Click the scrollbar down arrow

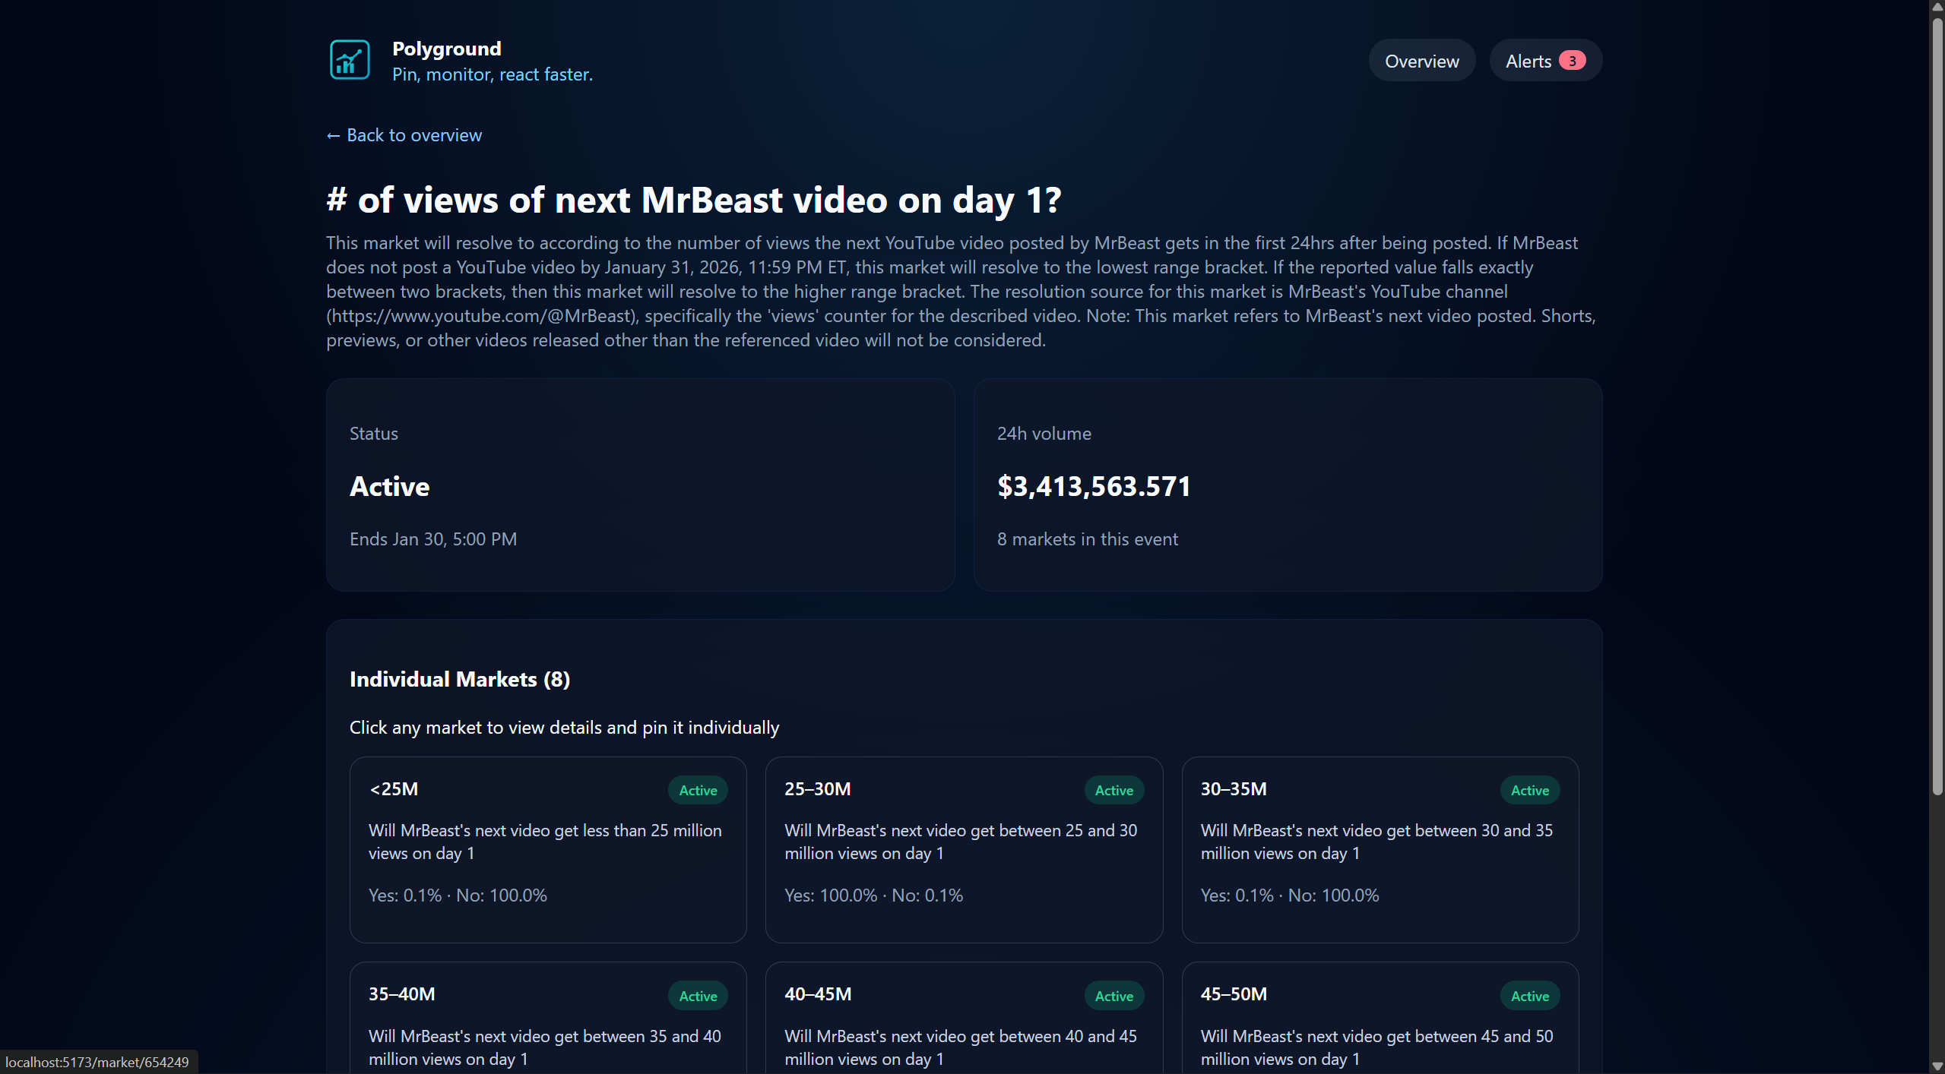(x=1937, y=1066)
